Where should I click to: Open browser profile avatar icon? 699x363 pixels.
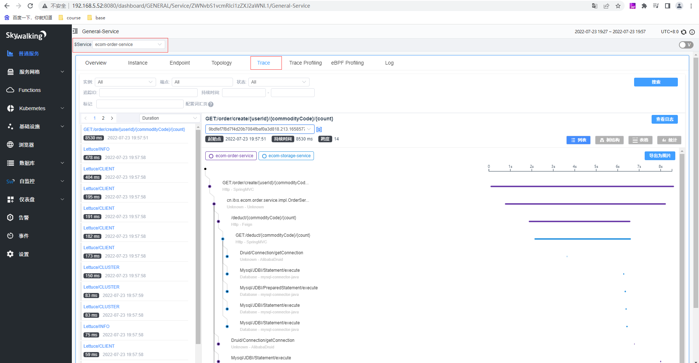pyautogui.click(x=679, y=6)
